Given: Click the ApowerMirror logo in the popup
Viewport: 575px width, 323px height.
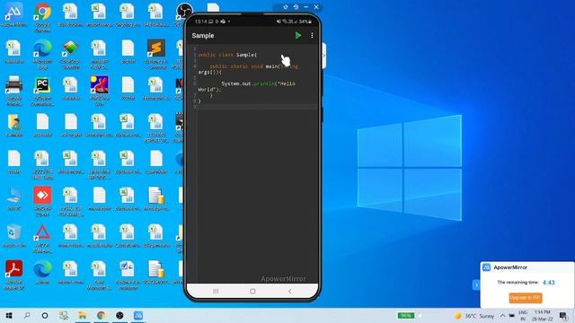Looking at the screenshot, I should [487, 267].
